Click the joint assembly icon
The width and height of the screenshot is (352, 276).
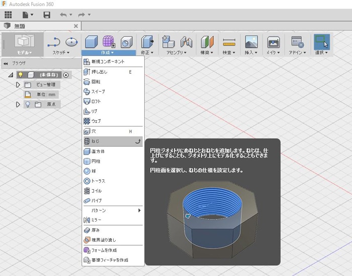click(x=187, y=42)
